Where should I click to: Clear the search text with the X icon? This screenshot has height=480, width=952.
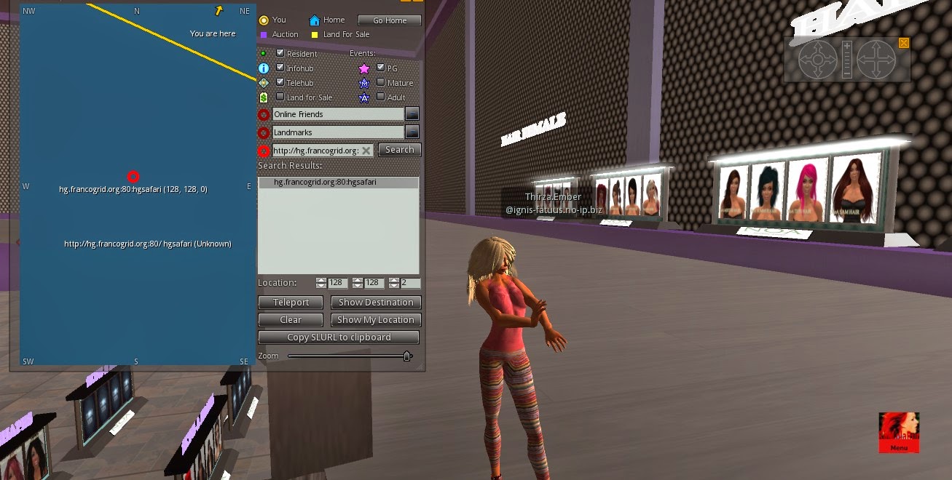point(366,151)
